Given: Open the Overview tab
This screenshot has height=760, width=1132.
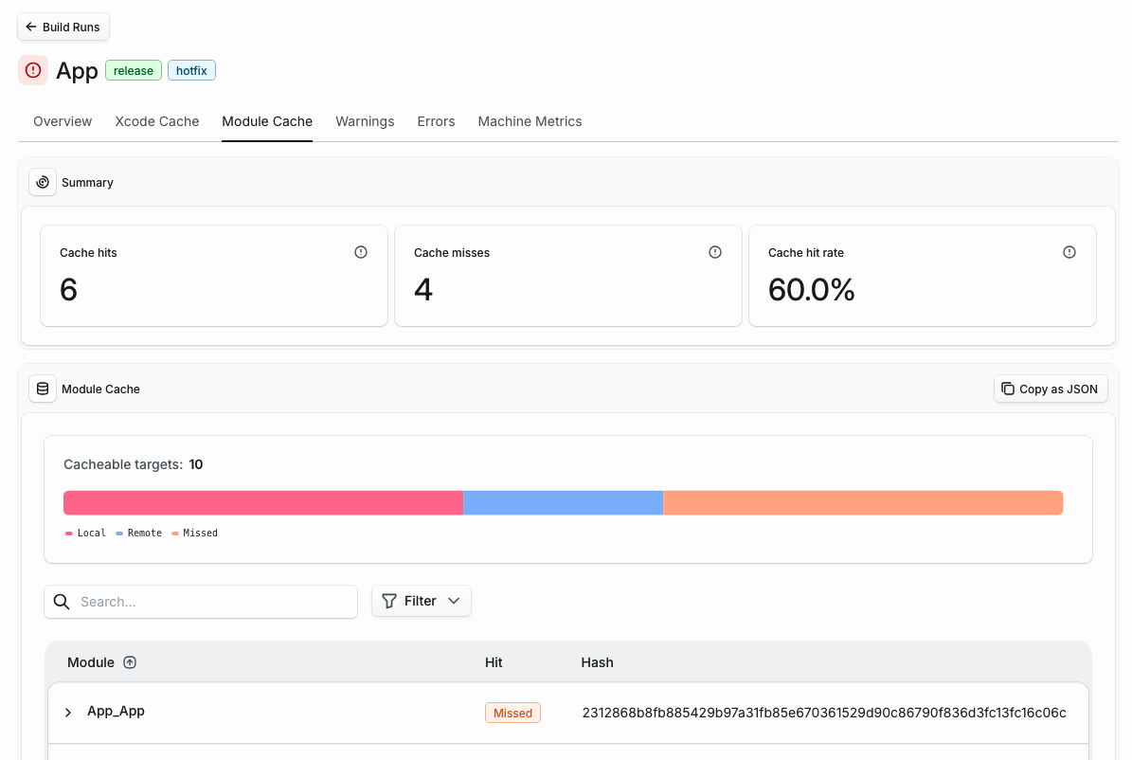Looking at the screenshot, I should pyautogui.click(x=63, y=121).
